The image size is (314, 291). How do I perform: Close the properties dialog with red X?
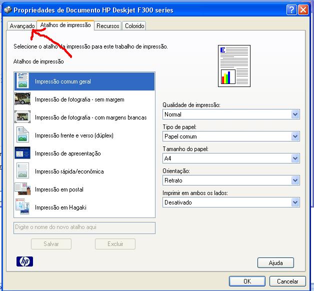tap(303, 9)
